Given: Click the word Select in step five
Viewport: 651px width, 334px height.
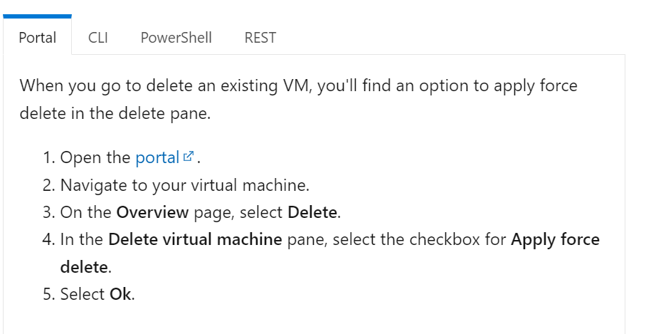Looking at the screenshot, I should tap(83, 294).
